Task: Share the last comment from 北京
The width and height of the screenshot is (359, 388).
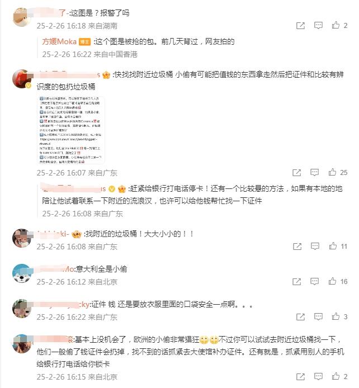Action: point(300,376)
